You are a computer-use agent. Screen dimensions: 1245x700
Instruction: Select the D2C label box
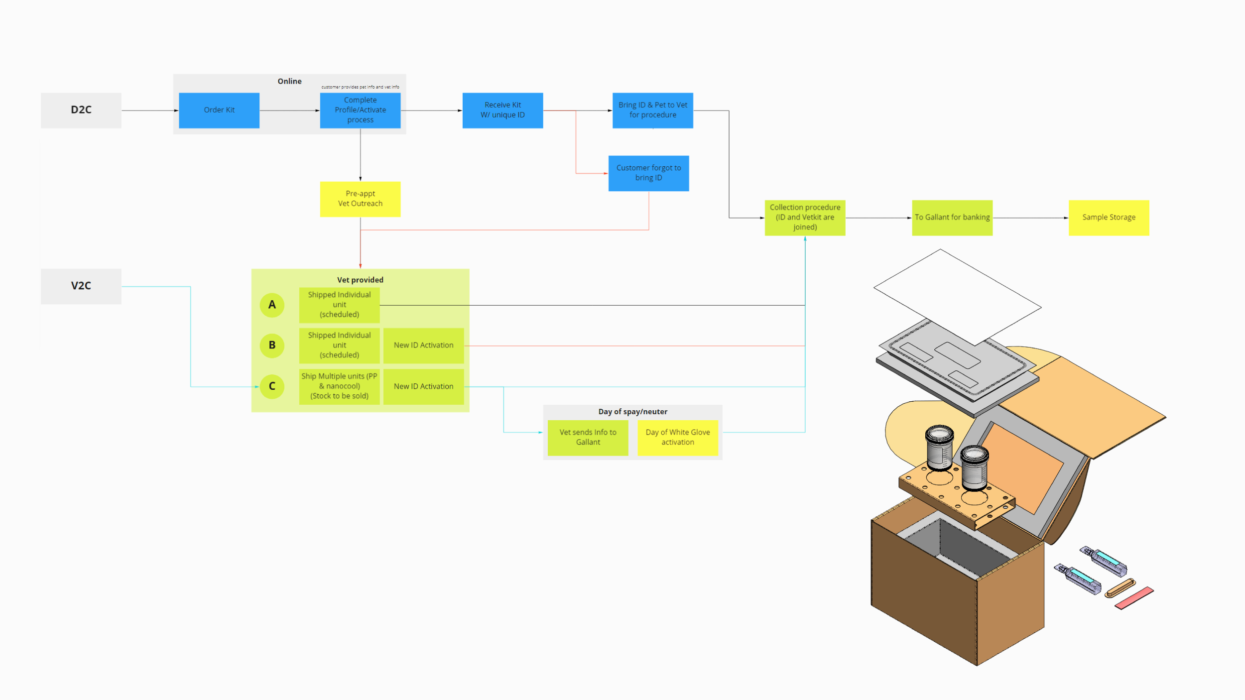pyautogui.click(x=81, y=110)
